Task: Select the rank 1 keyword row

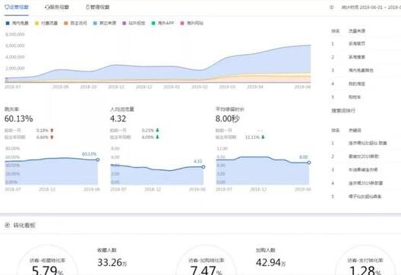Action: [368, 143]
